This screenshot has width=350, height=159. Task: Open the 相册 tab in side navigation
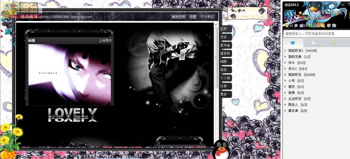(225, 62)
